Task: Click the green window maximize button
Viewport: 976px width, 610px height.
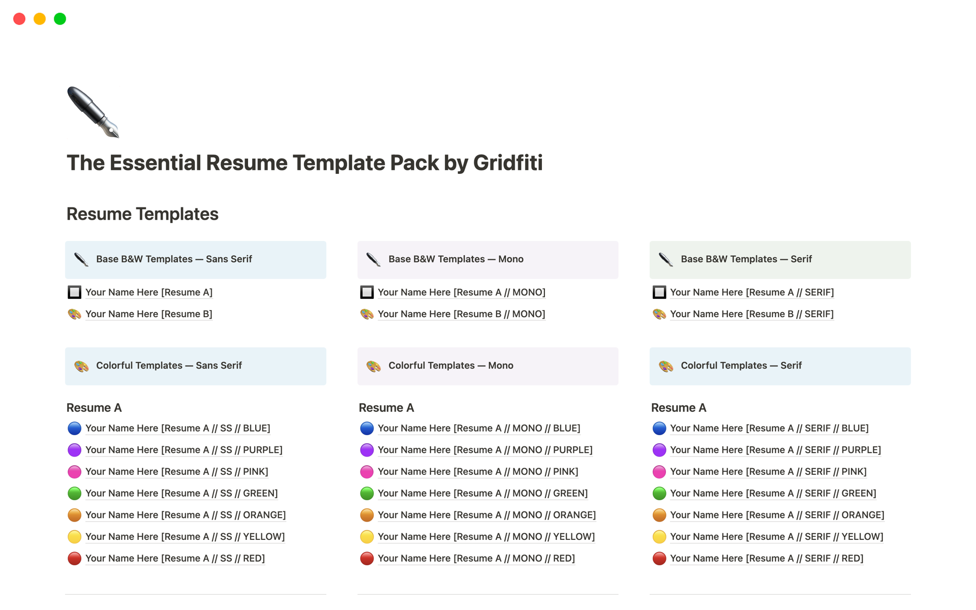Action: 60,19
